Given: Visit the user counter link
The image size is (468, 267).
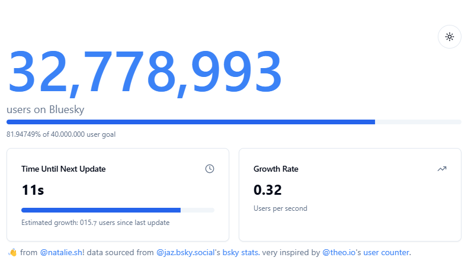Looking at the screenshot, I should 386,253.
